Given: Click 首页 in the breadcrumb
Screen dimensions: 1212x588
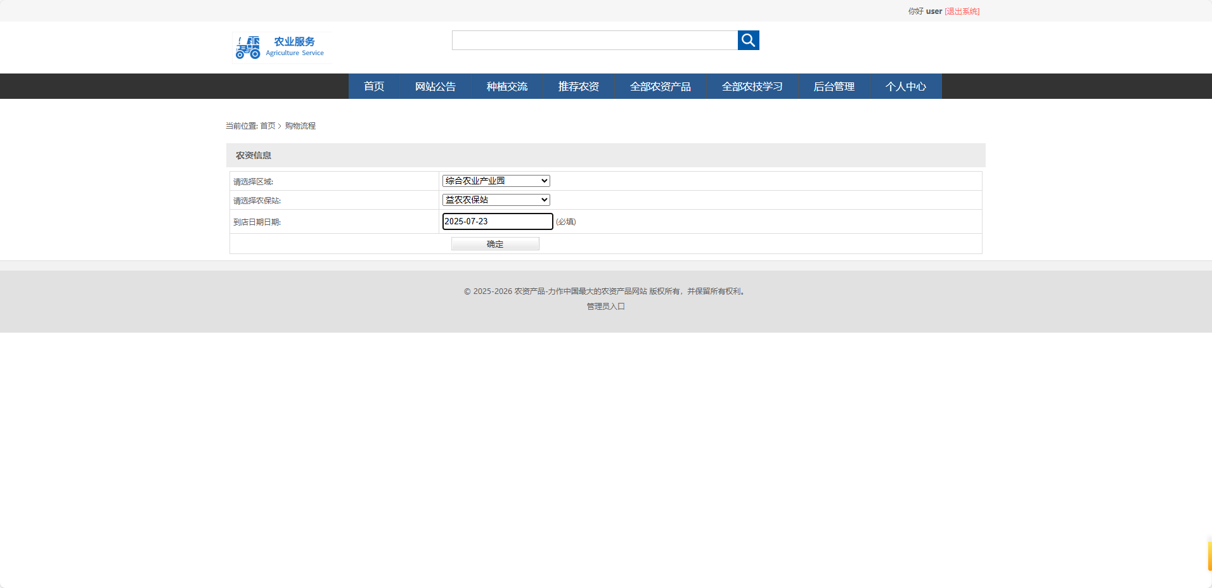Looking at the screenshot, I should coord(268,126).
